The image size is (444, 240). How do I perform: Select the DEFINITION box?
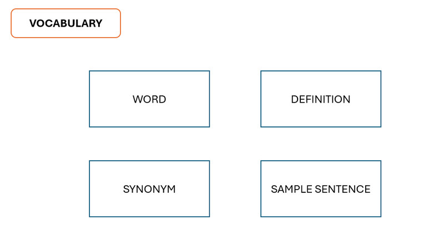coord(321,99)
